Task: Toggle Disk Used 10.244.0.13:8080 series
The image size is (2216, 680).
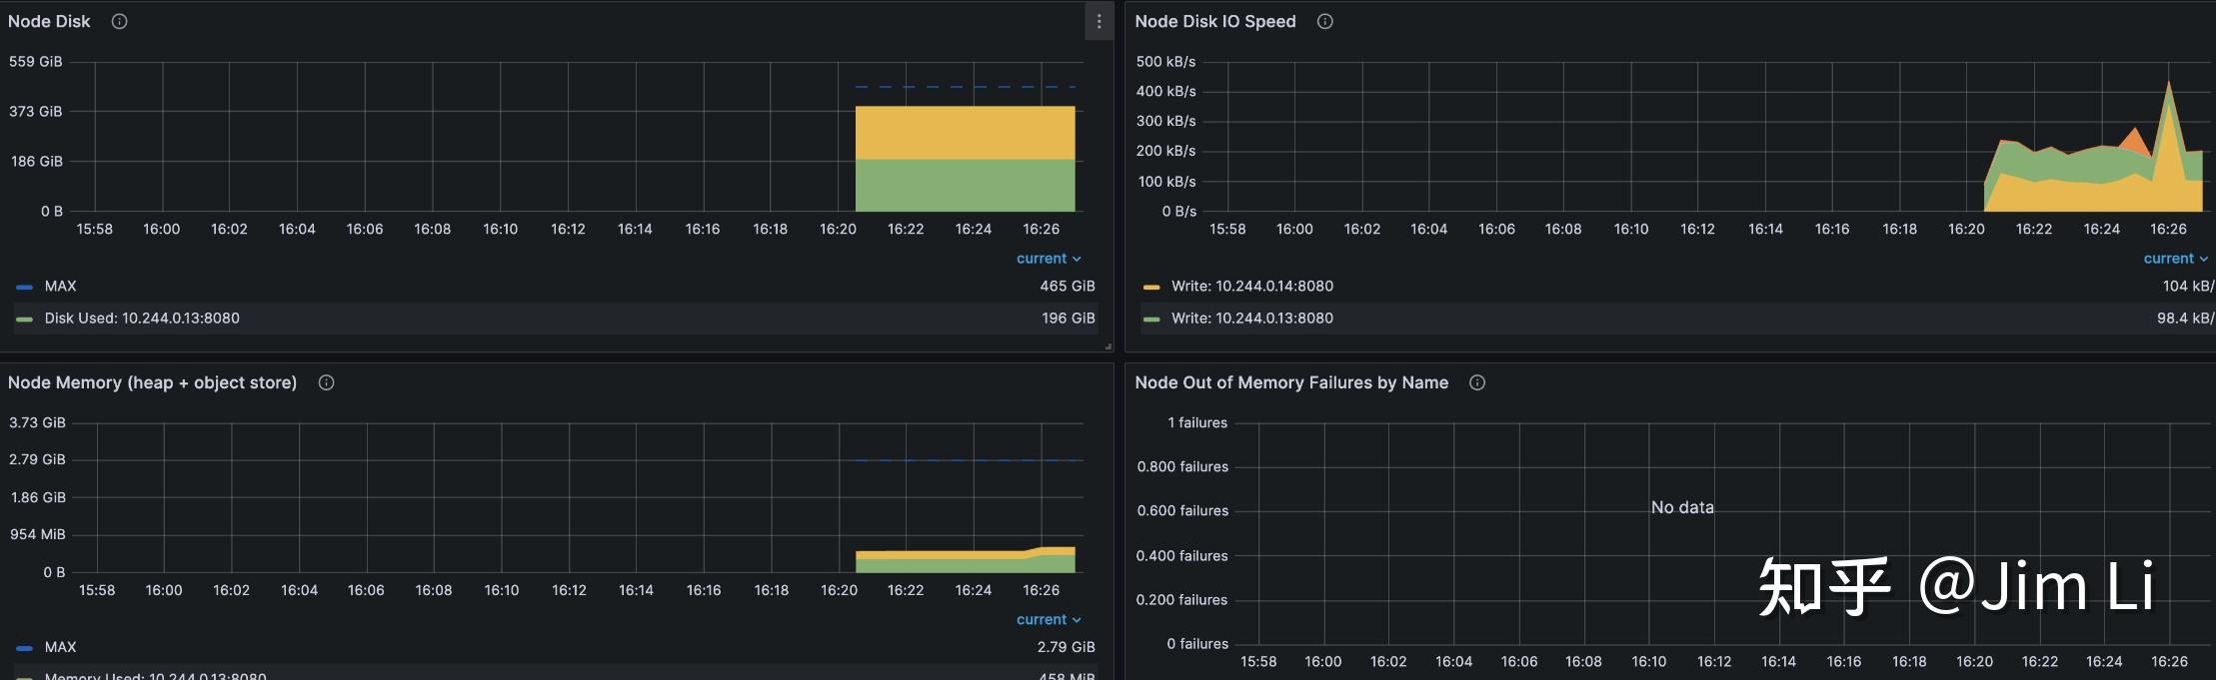Action: [142, 318]
